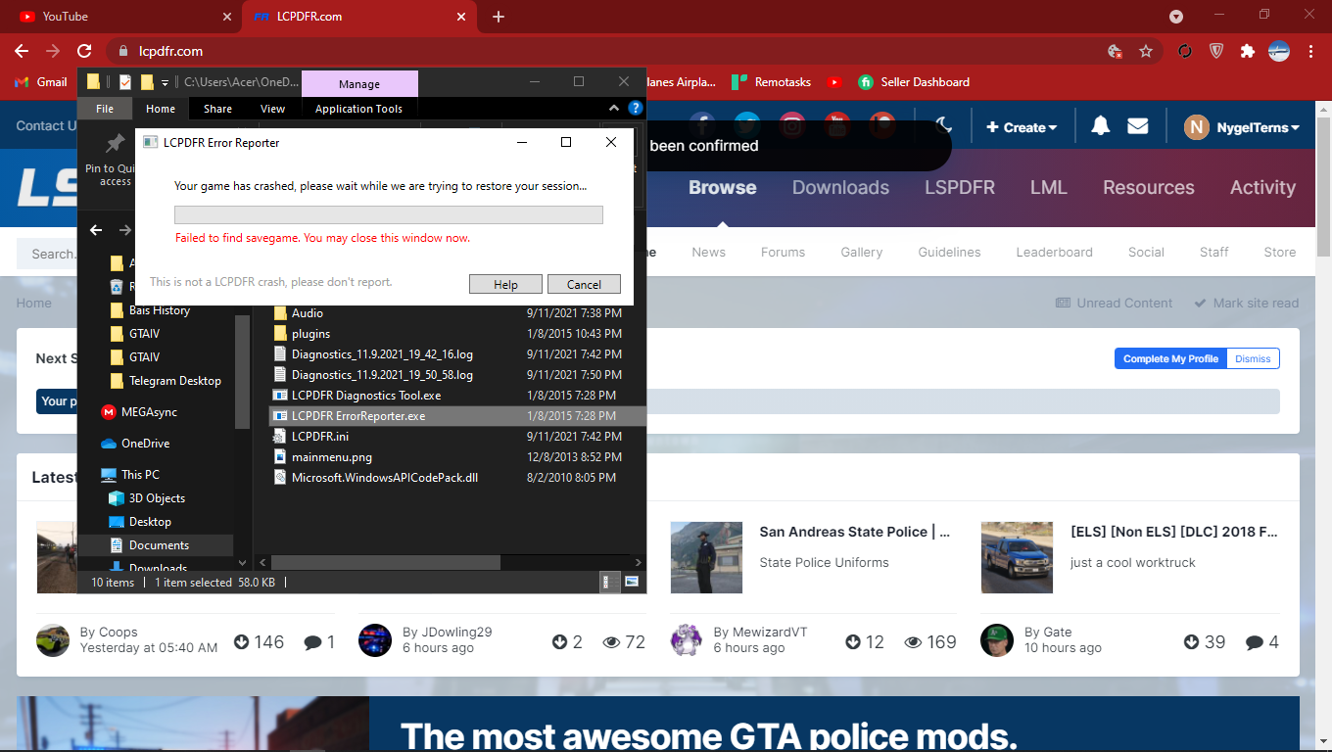
Task: Open File Explorer help
Action: coord(636,109)
